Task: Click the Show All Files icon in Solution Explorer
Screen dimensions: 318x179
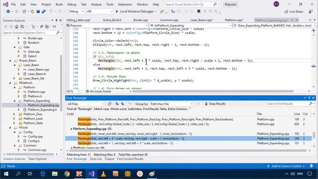Action: point(47,26)
